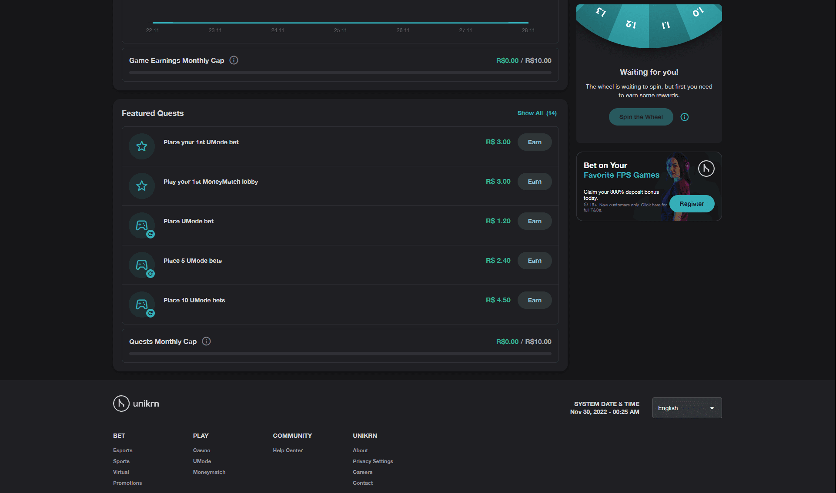Click star icon for MoneyMatch lobby quest
Screen dimensions: 836x493
pos(142,186)
